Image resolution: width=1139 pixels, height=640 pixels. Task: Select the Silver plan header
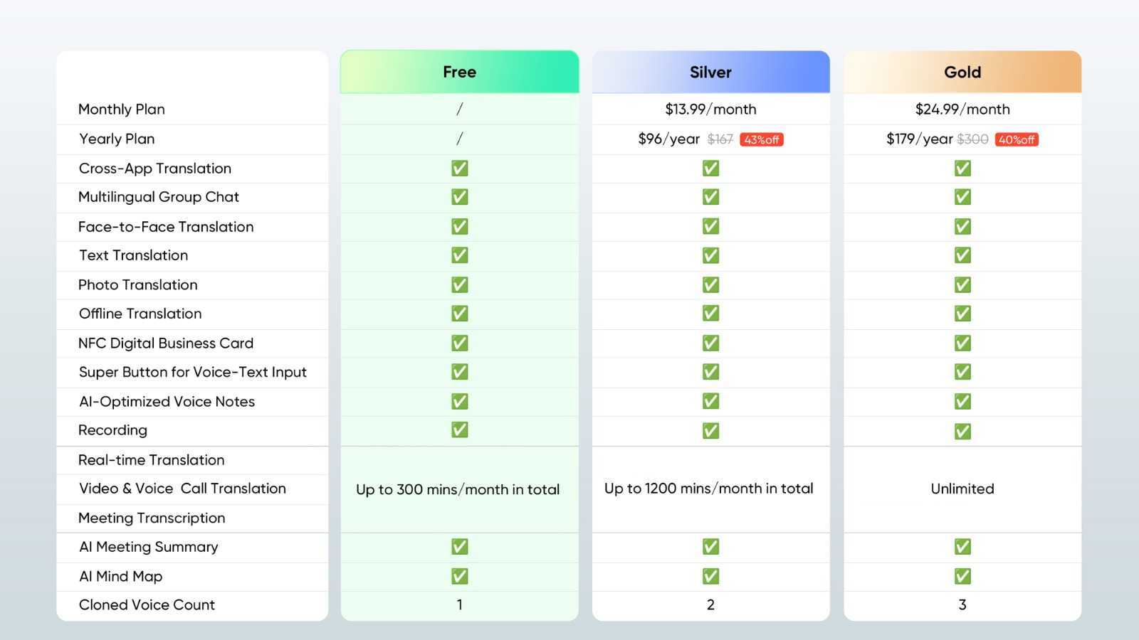[710, 72]
